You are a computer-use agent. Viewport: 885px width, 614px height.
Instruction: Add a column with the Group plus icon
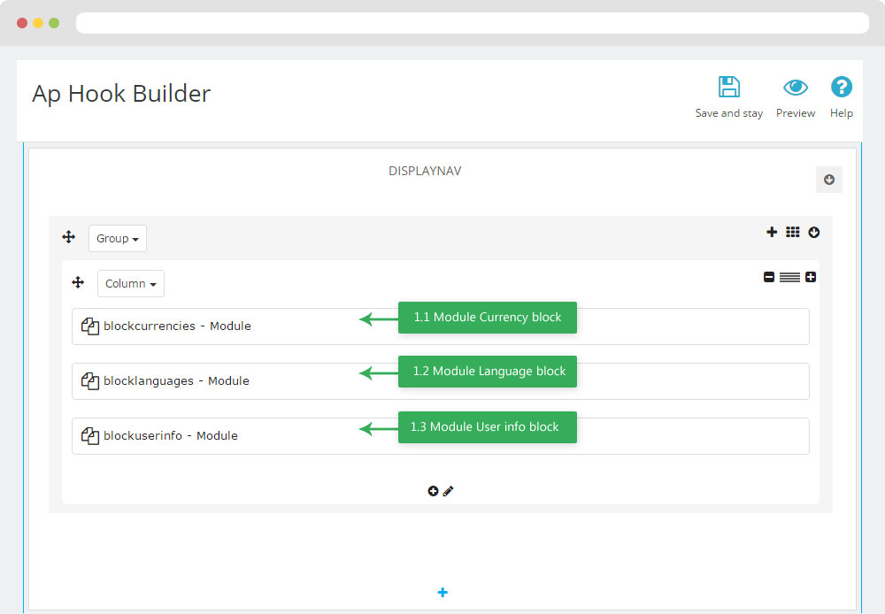pyautogui.click(x=772, y=232)
